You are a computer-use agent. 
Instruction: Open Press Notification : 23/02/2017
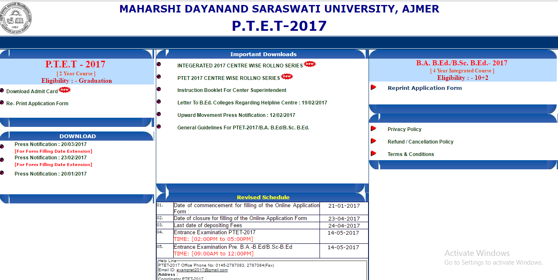tap(51, 158)
